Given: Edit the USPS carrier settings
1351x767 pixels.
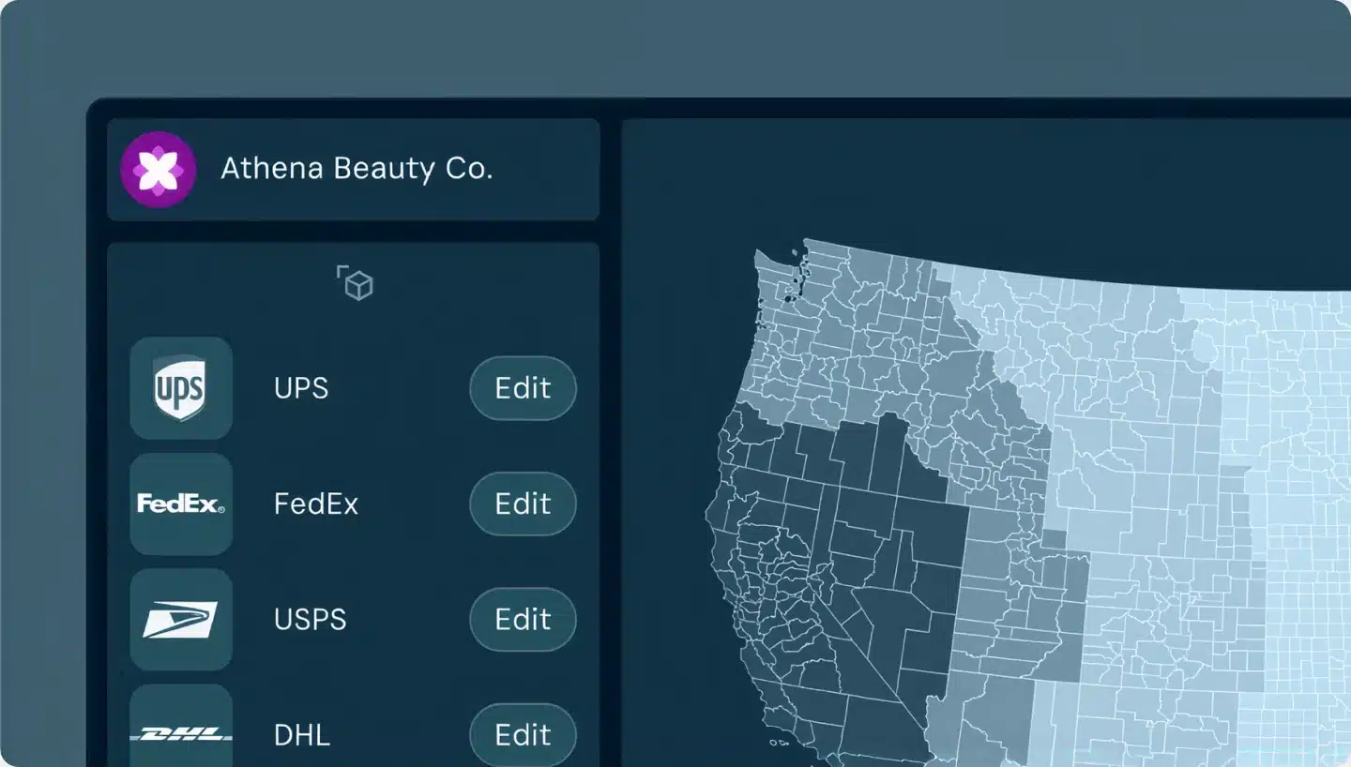Looking at the screenshot, I should coord(523,620).
